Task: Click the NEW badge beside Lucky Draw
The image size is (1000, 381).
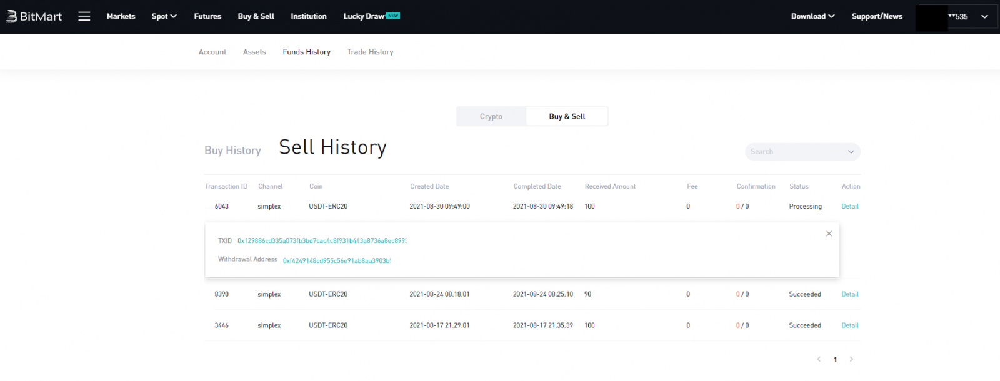Action: coord(393,16)
